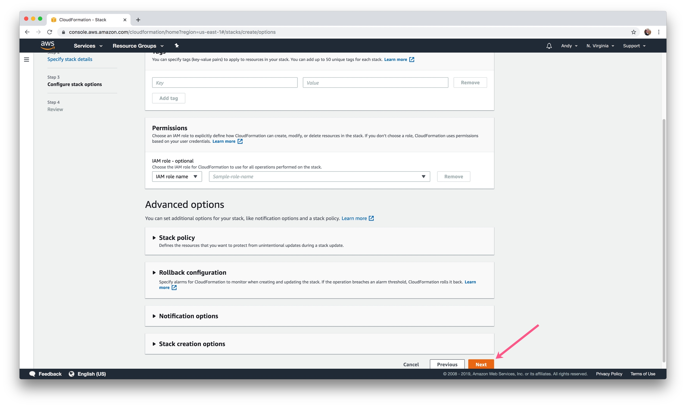Click the Previous button
This screenshot has height=407, width=686.
(447, 364)
